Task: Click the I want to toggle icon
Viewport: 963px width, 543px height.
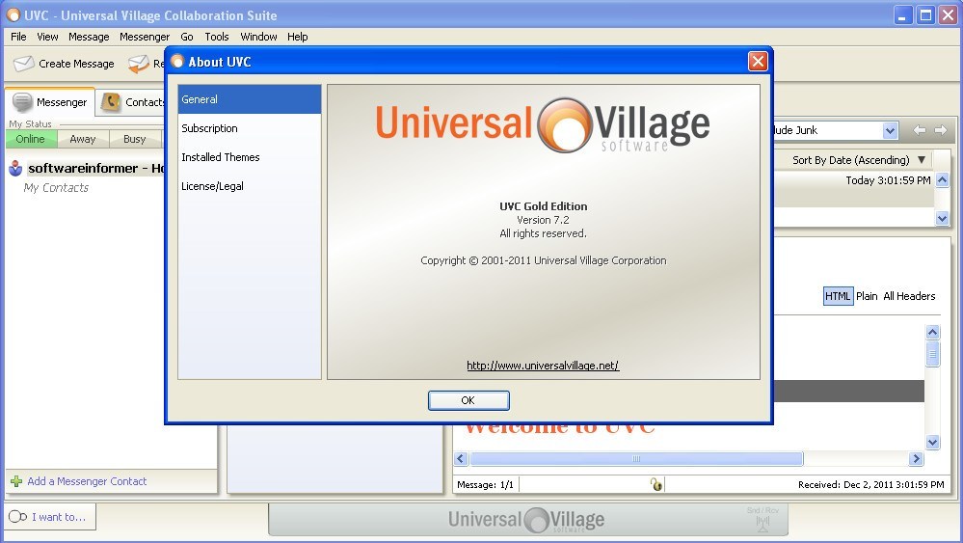Action: (x=17, y=517)
